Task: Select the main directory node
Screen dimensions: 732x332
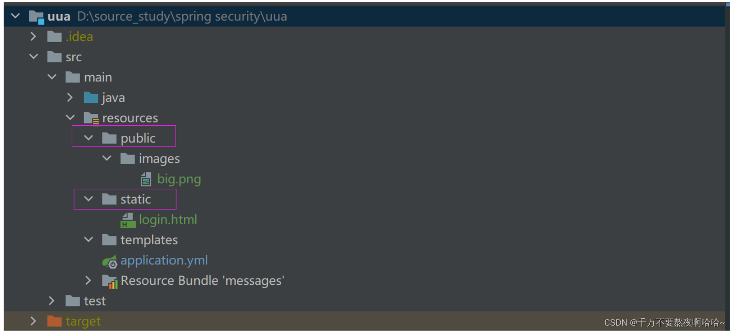Action: pyautogui.click(x=98, y=77)
